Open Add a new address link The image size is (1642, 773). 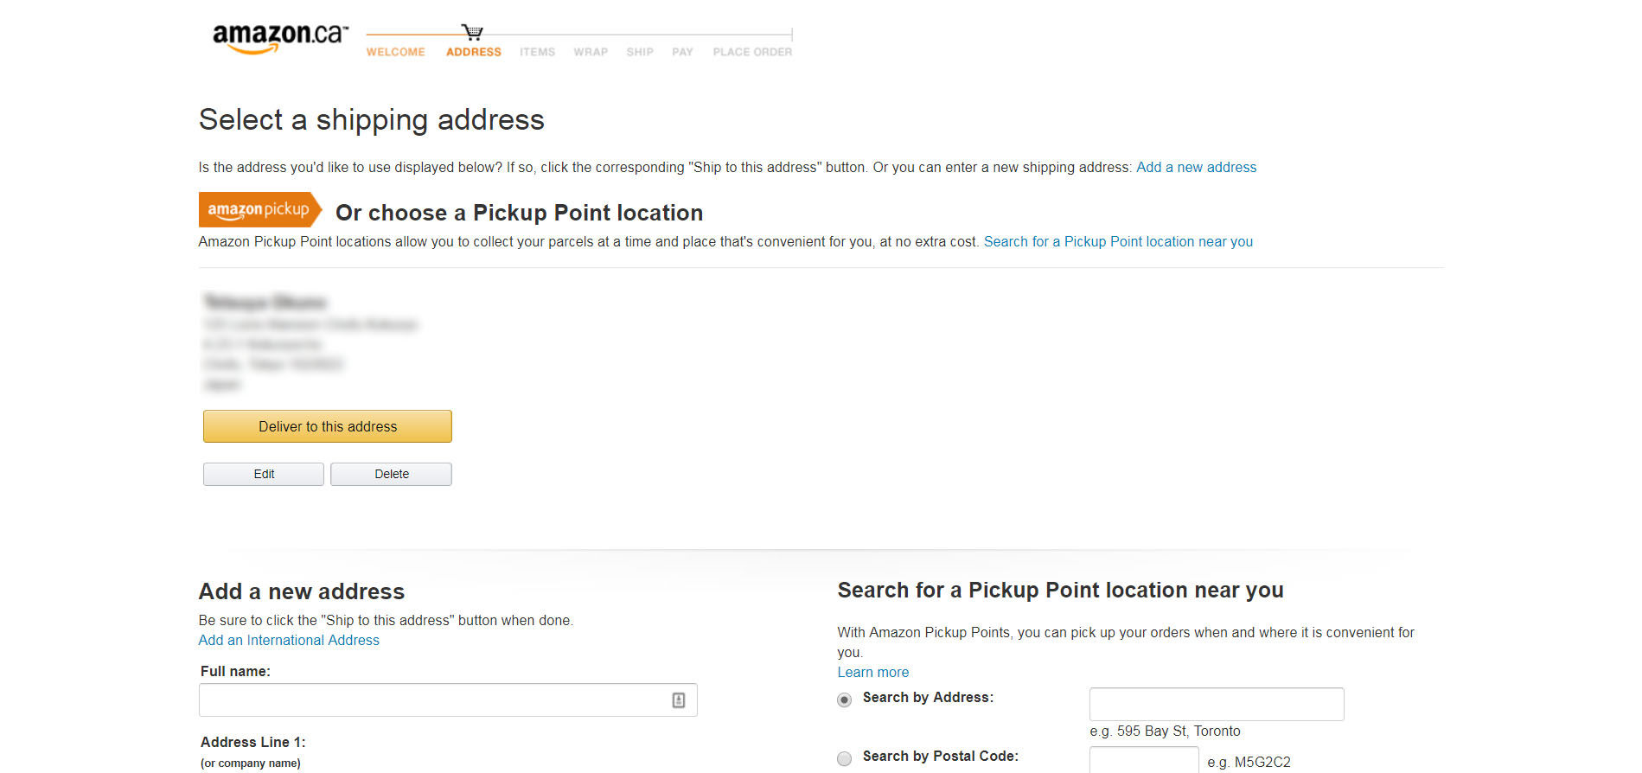[x=1196, y=167]
